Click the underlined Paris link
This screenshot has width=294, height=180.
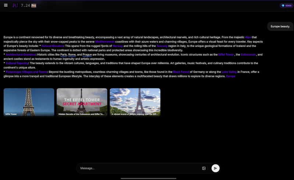click(64, 55)
